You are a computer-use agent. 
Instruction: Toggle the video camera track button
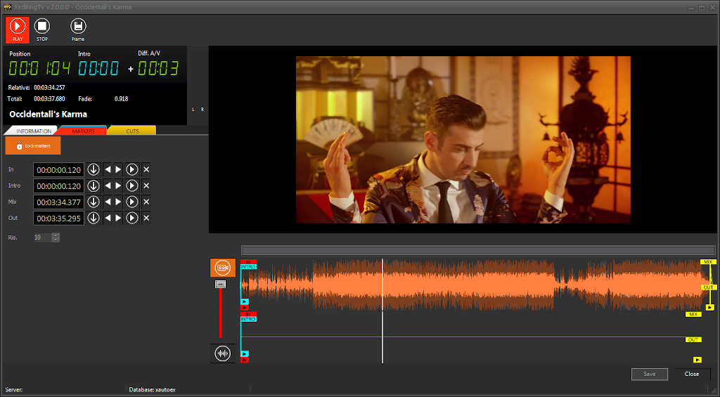(x=223, y=268)
